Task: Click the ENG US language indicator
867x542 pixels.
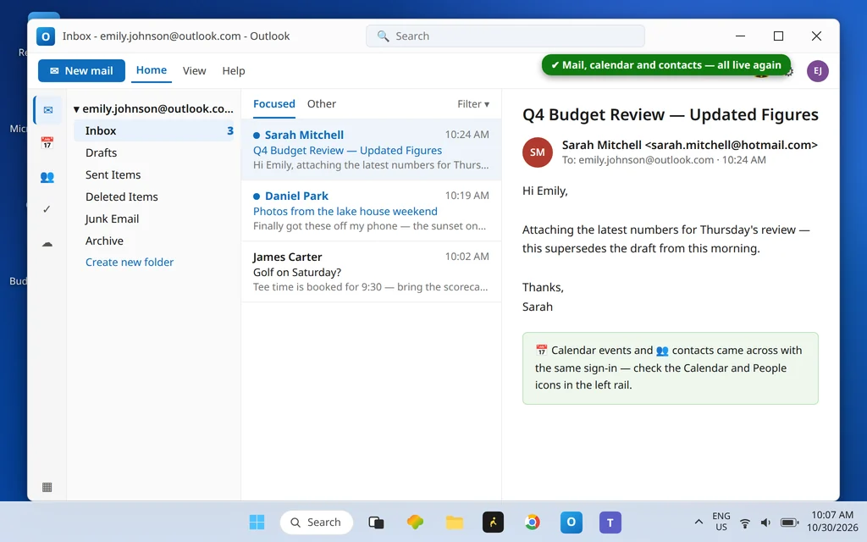Action: tap(721, 522)
